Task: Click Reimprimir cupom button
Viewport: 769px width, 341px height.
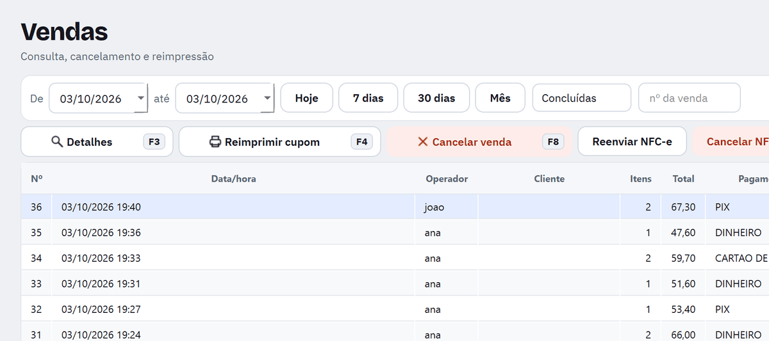Action: coord(279,141)
